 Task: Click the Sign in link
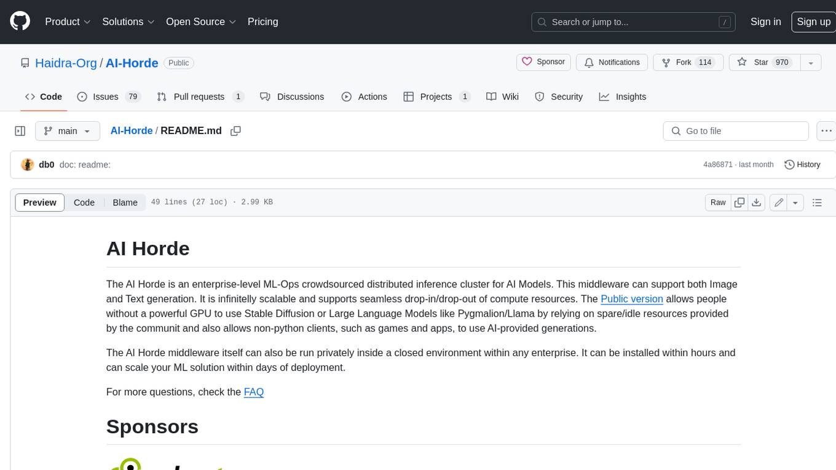[x=765, y=22]
